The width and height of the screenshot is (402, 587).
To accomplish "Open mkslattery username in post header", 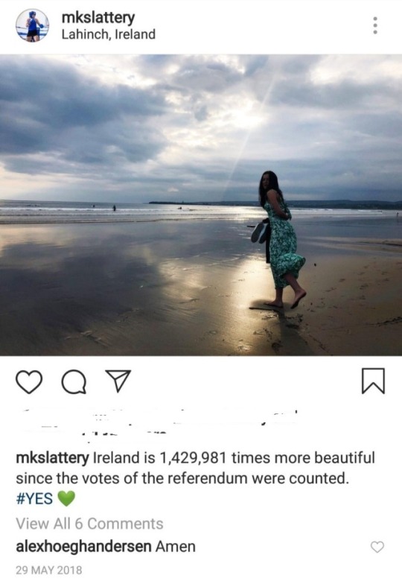I will point(98,18).
